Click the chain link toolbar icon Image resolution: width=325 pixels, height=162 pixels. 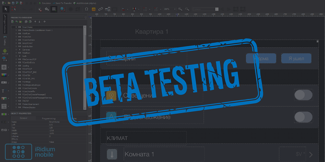(100, 9)
